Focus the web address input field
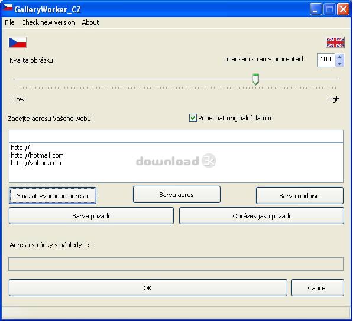 (176, 136)
